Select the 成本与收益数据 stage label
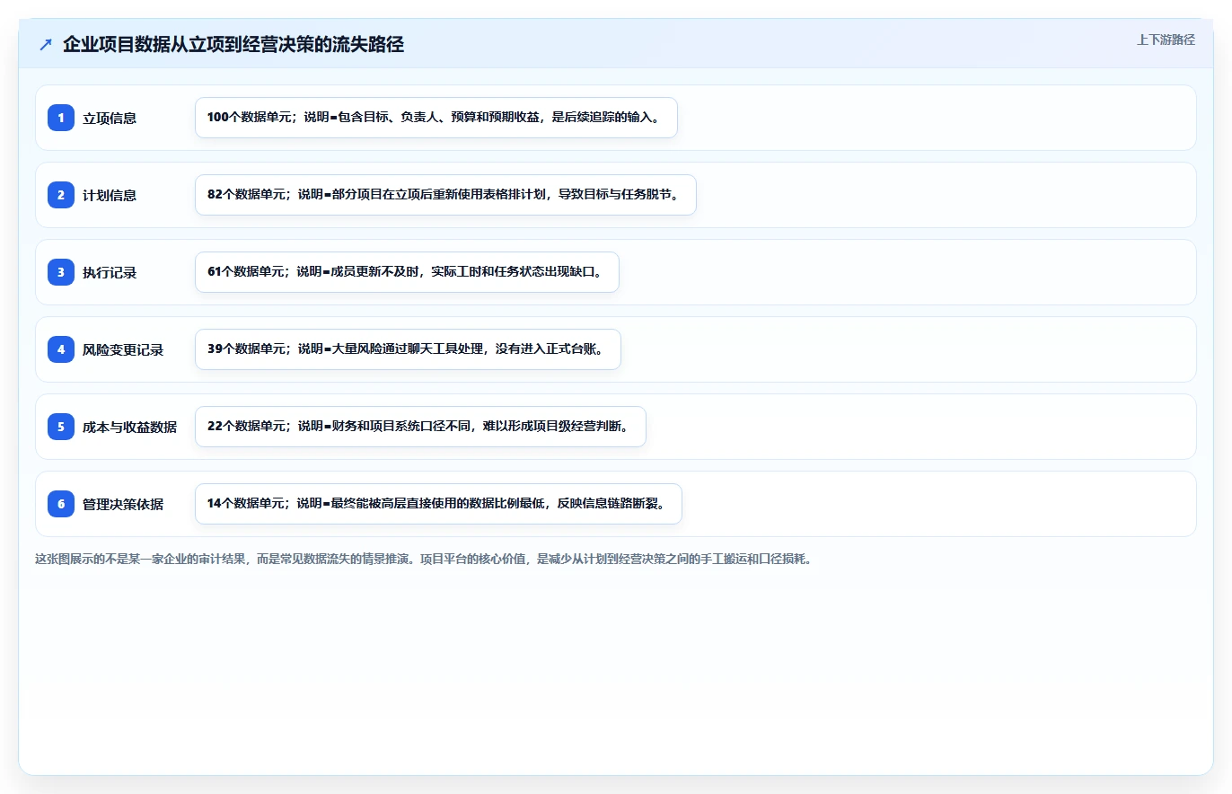1232x794 pixels. click(129, 427)
